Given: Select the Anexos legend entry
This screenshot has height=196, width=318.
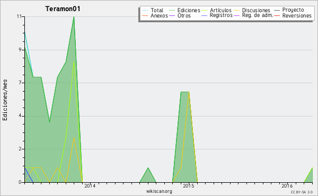Looking at the screenshot, I should 155,15.
